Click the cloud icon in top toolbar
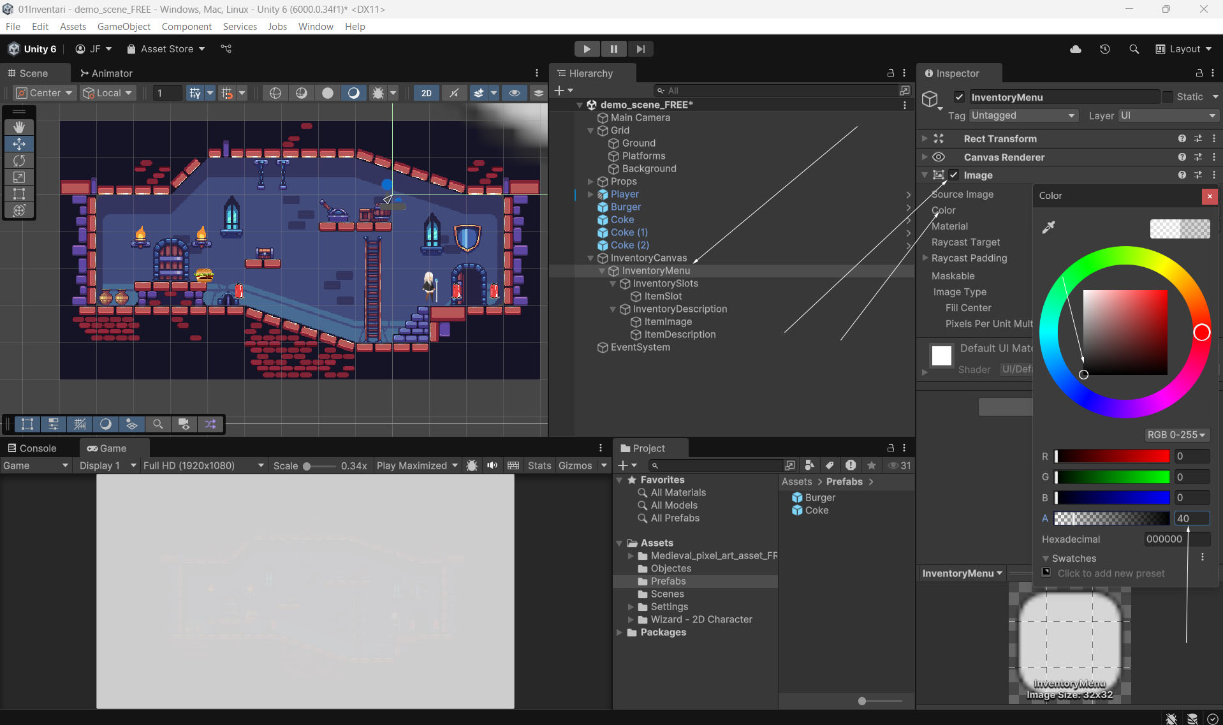Image resolution: width=1223 pixels, height=725 pixels. 1075,49
